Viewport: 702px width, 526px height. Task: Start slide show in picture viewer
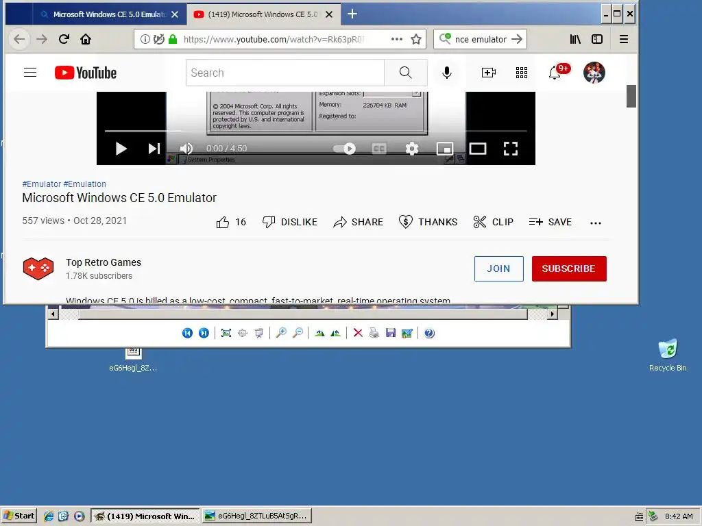tap(258, 333)
